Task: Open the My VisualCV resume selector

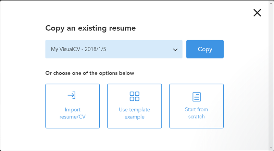Action: [114, 49]
